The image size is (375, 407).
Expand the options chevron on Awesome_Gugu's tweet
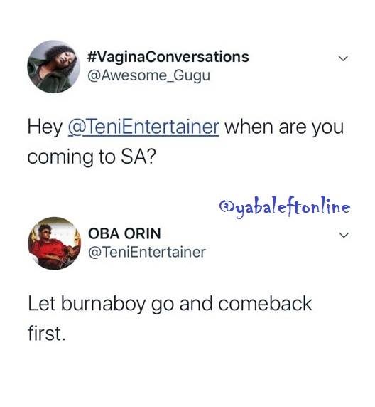pos(343,58)
